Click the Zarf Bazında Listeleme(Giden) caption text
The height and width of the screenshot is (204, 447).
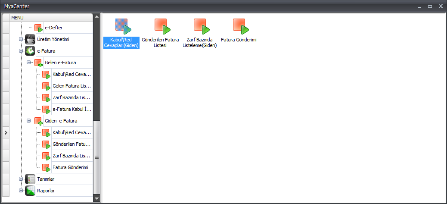click(x=199, y=43)
